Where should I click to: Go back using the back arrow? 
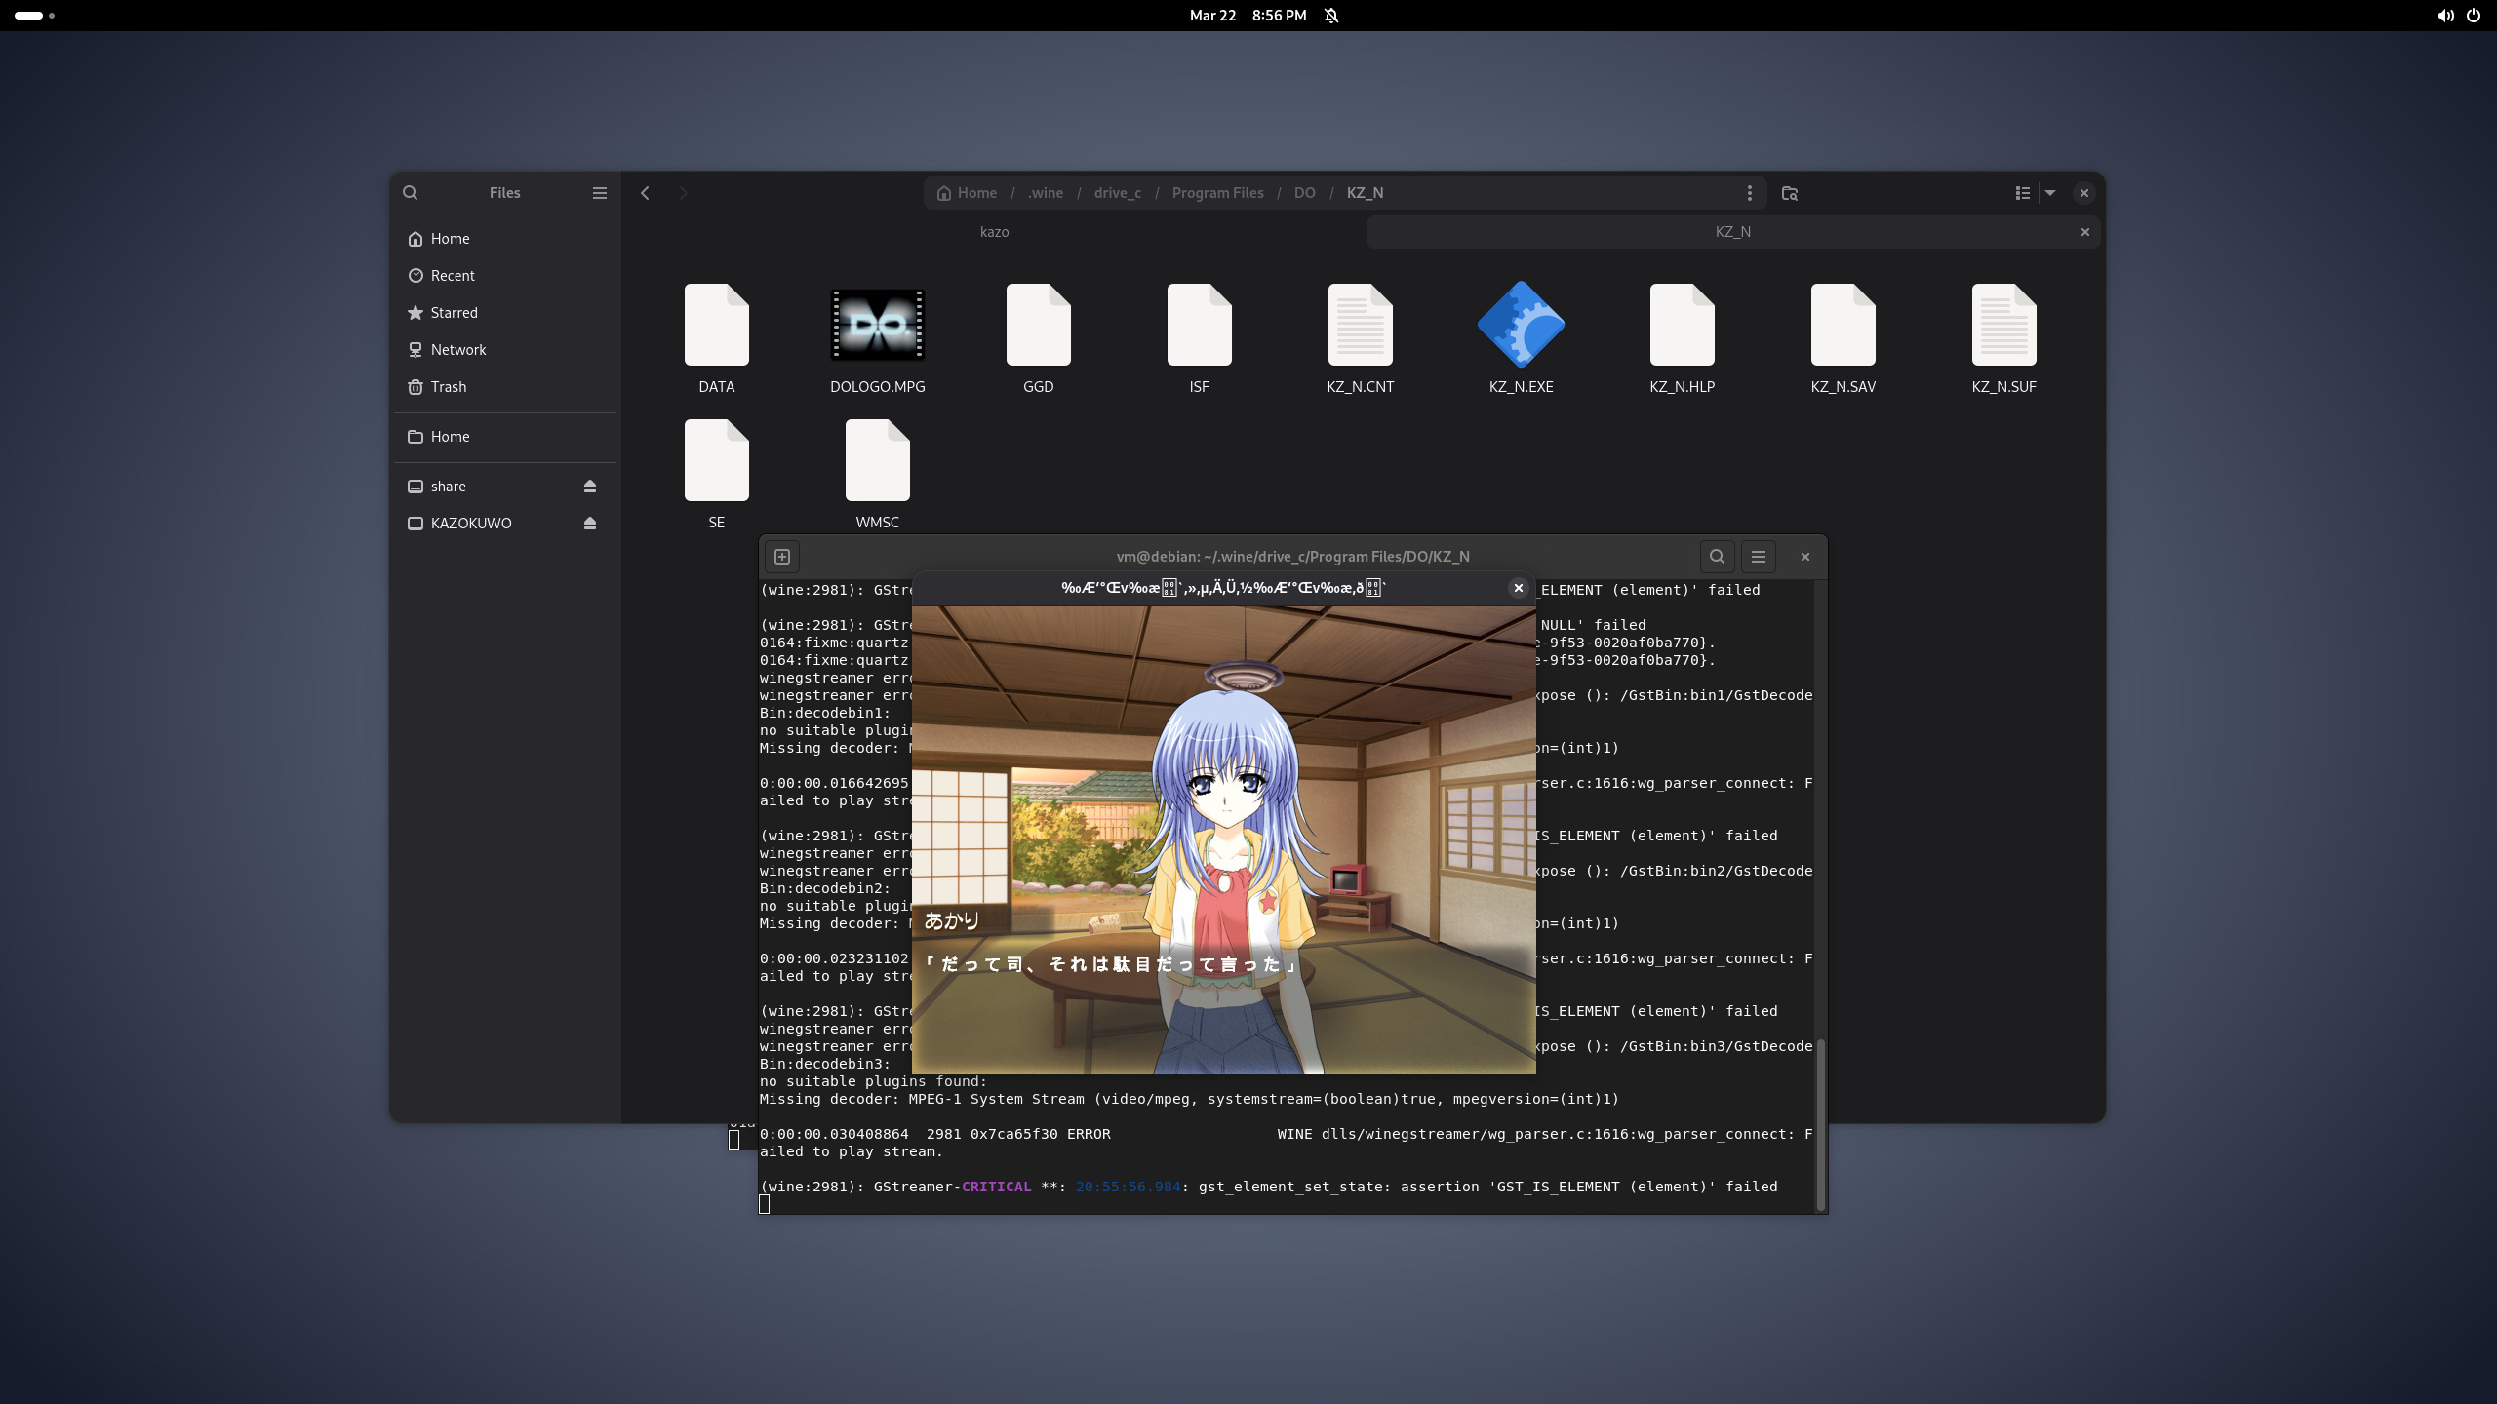645,193
